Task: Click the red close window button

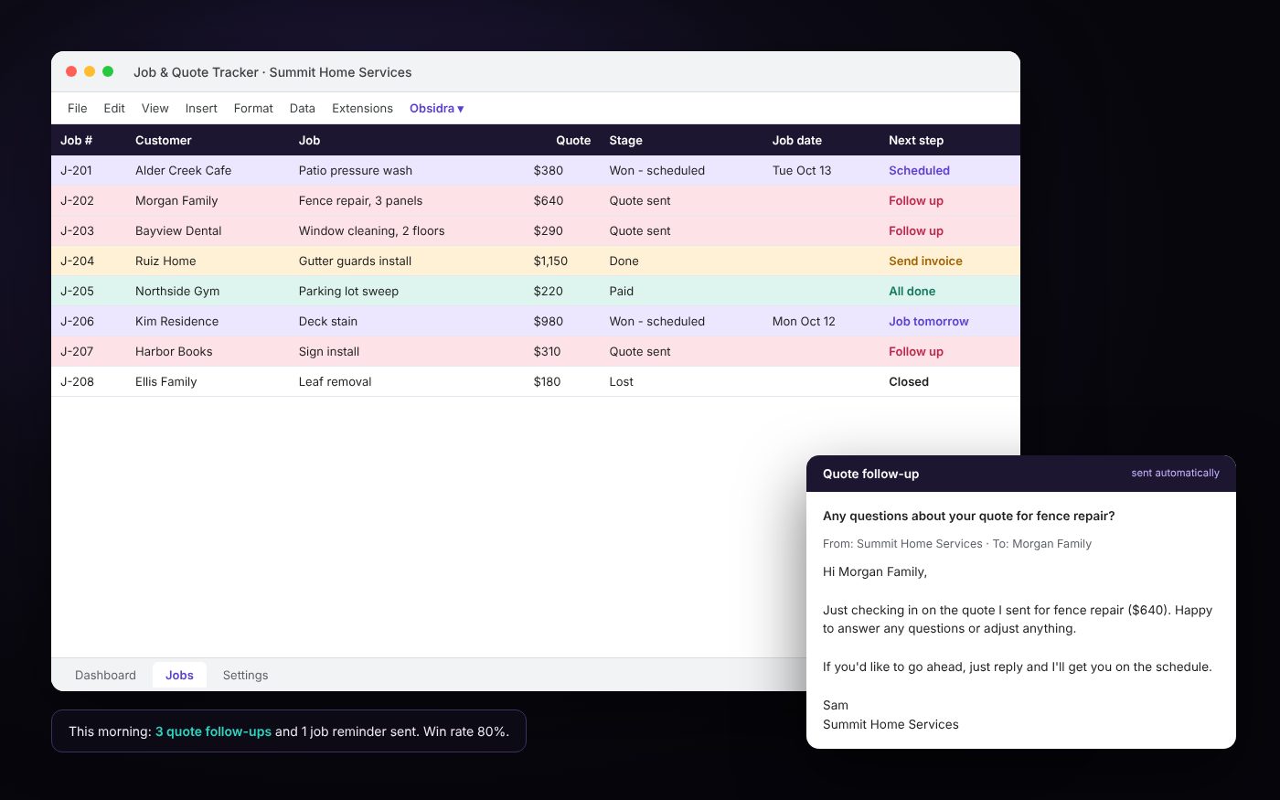Action: click(x=71, y=71)
